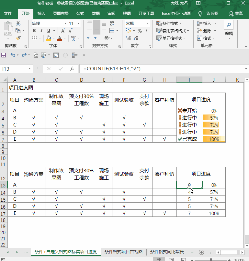Viewport: 249px width, 261px height.
Task: Toggle Underline formatting
Action: [x=49, y=31]
